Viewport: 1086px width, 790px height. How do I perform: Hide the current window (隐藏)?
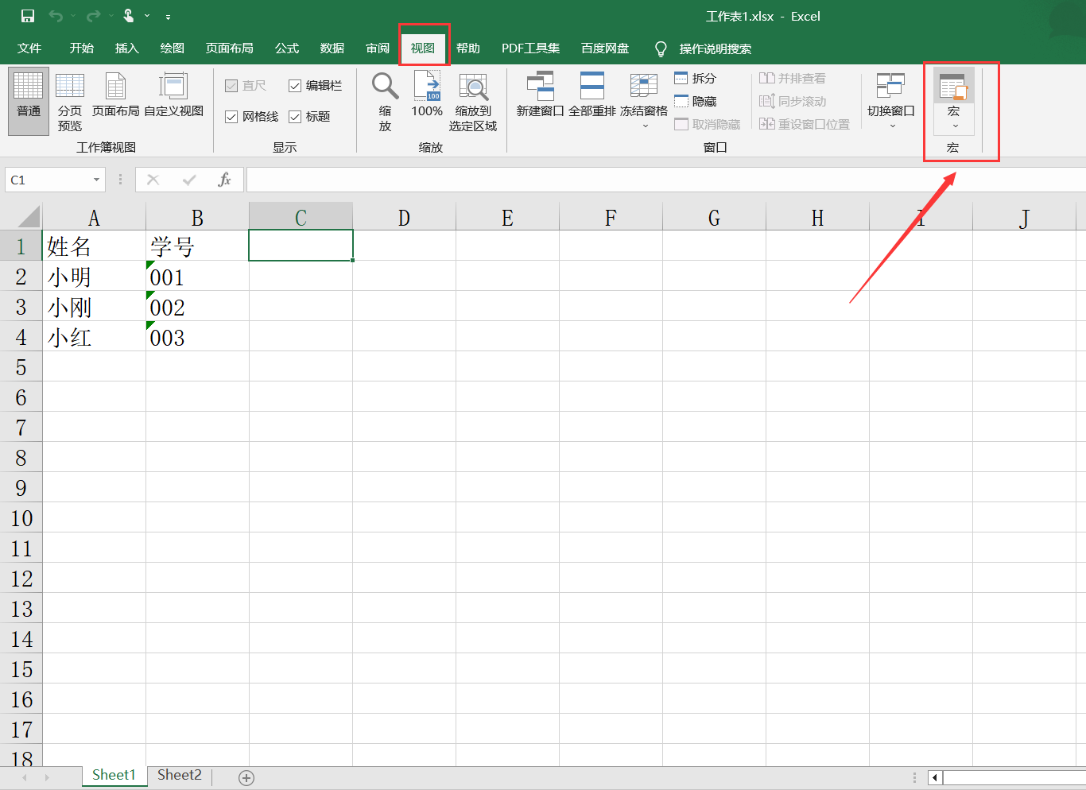click(696, 101)
